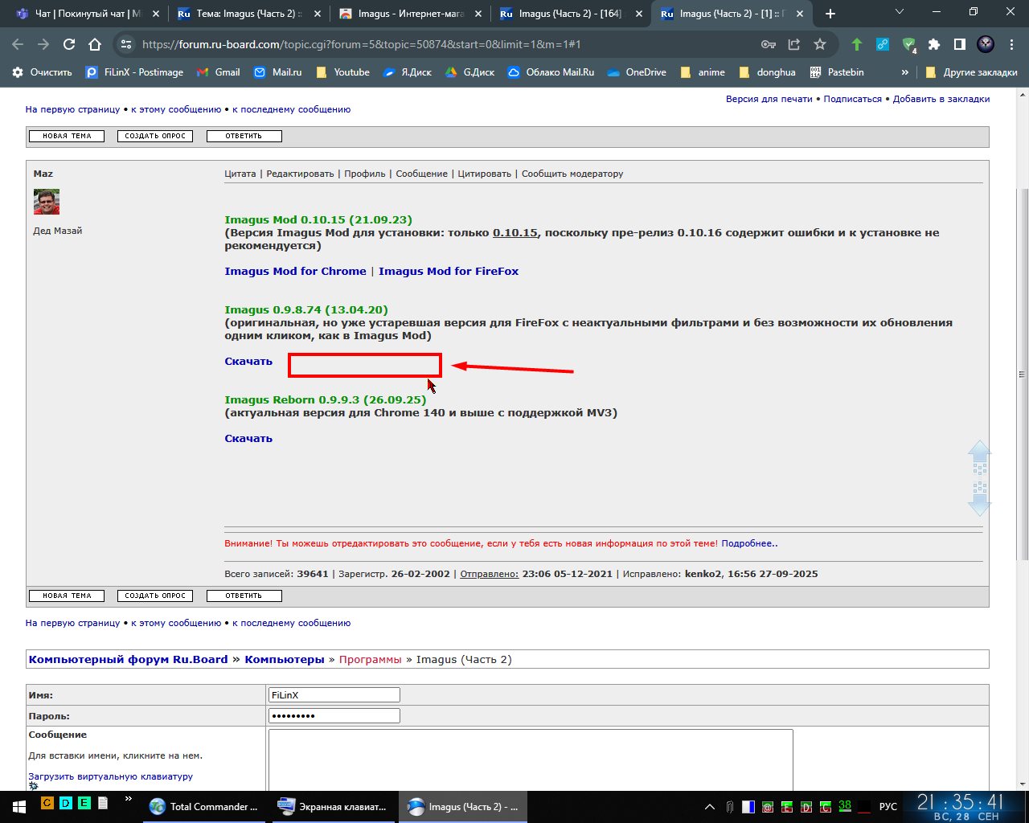Viewport: 1029px width, 823px height.
Task: Expand the hidden bookmarks overflow chevron
Action: coord(904,72)
